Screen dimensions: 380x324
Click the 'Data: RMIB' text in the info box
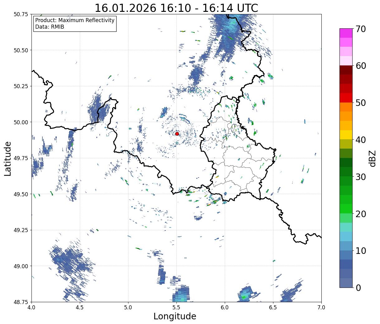pyautogui.click(x=50, y=27)
